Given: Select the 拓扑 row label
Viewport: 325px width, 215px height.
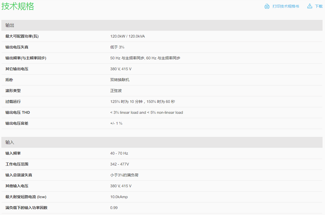Looking at the screenshot, I should click(9, 80).
